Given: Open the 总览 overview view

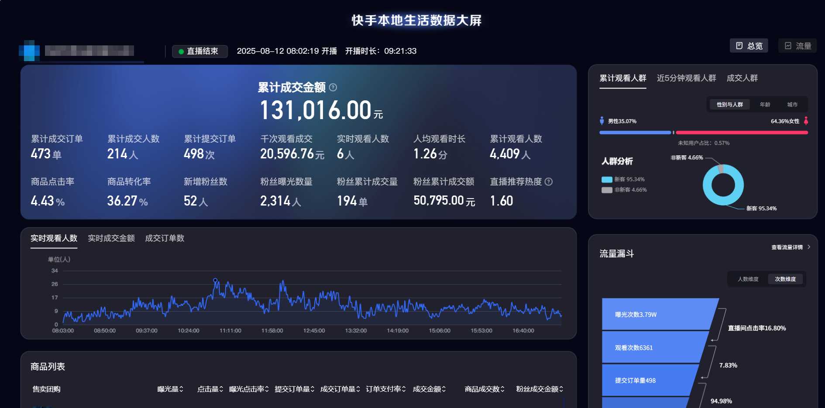Looking at the screenshot, I should [749, 46].
